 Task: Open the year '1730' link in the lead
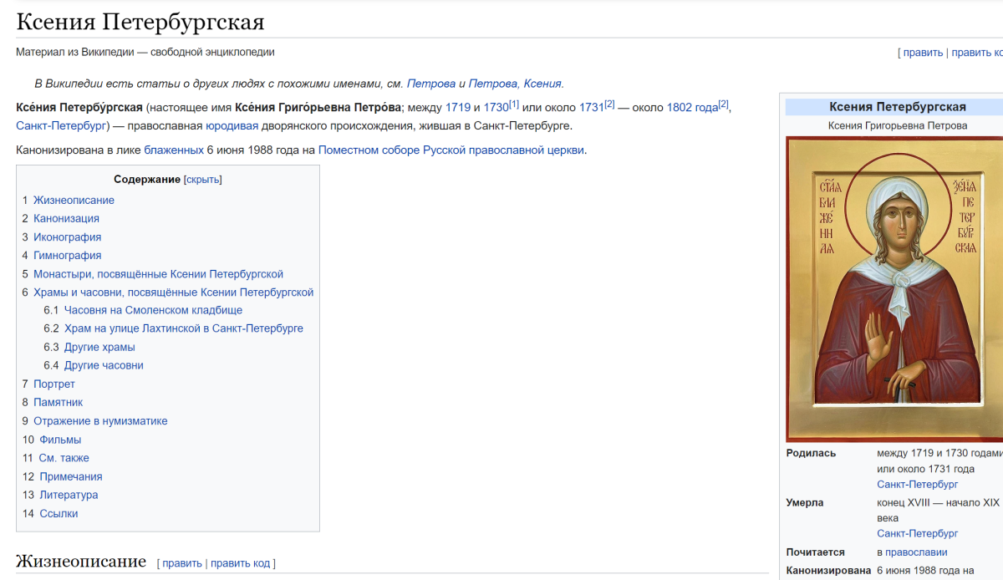(x=496, y=108)
